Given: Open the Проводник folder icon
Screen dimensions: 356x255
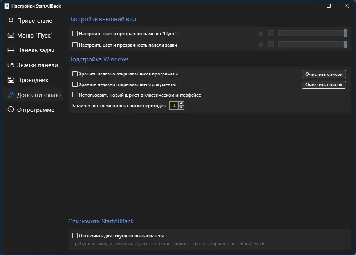Looking at the screenshot, I should pos(11,80).
